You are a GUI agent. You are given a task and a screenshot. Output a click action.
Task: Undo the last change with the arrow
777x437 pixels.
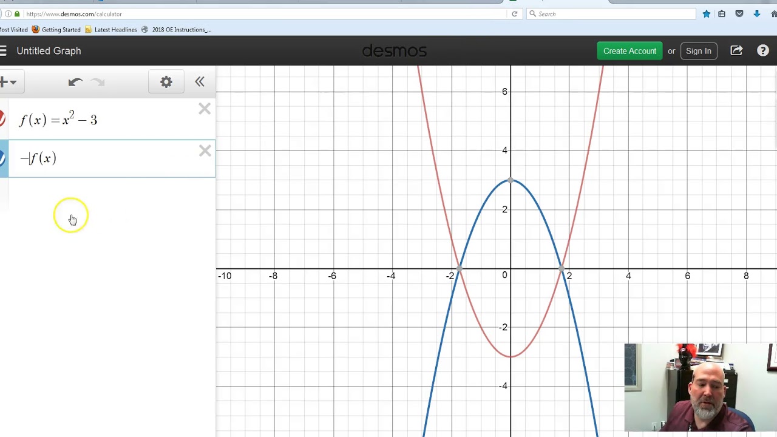tap(75, 82)
